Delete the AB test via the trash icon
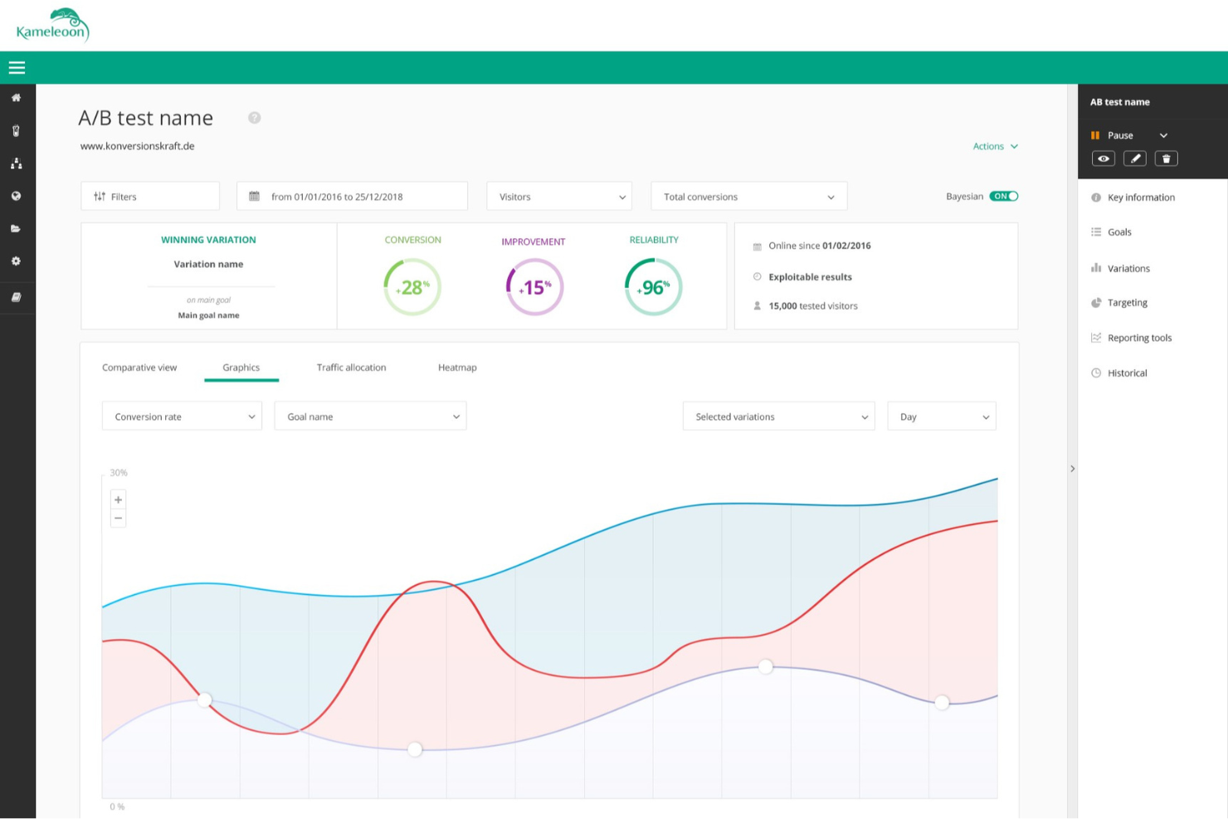 pos(1167,158)
